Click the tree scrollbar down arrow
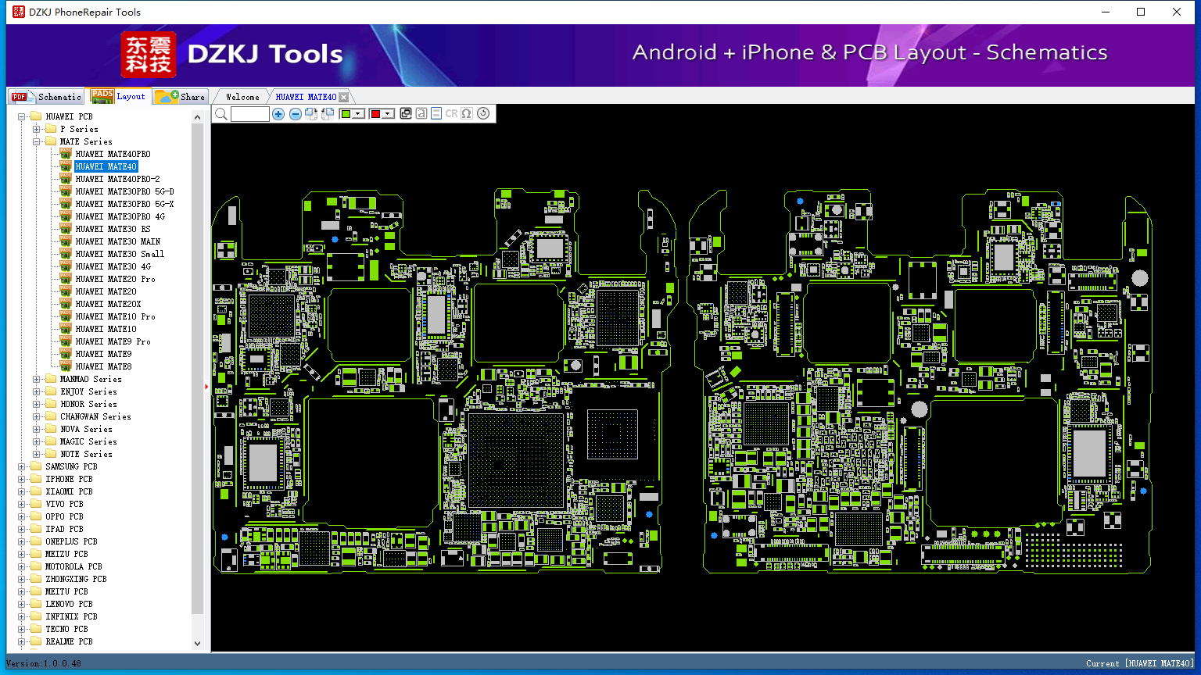Viewport: 1201px width, 675px height. [x=197, y=644]
